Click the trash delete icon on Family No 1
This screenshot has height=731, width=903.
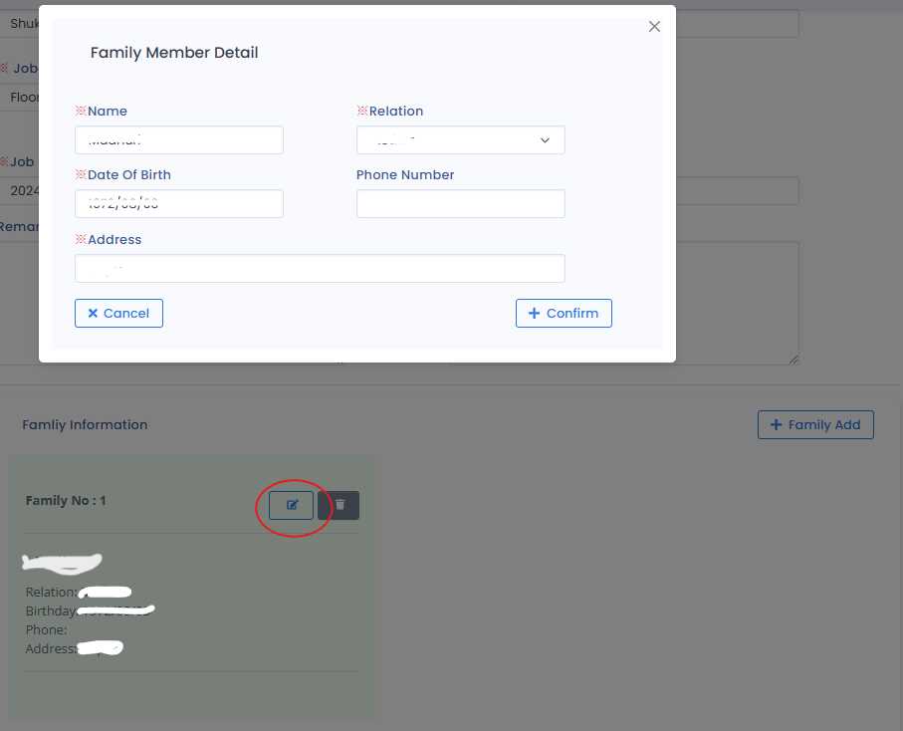point(339,505)
